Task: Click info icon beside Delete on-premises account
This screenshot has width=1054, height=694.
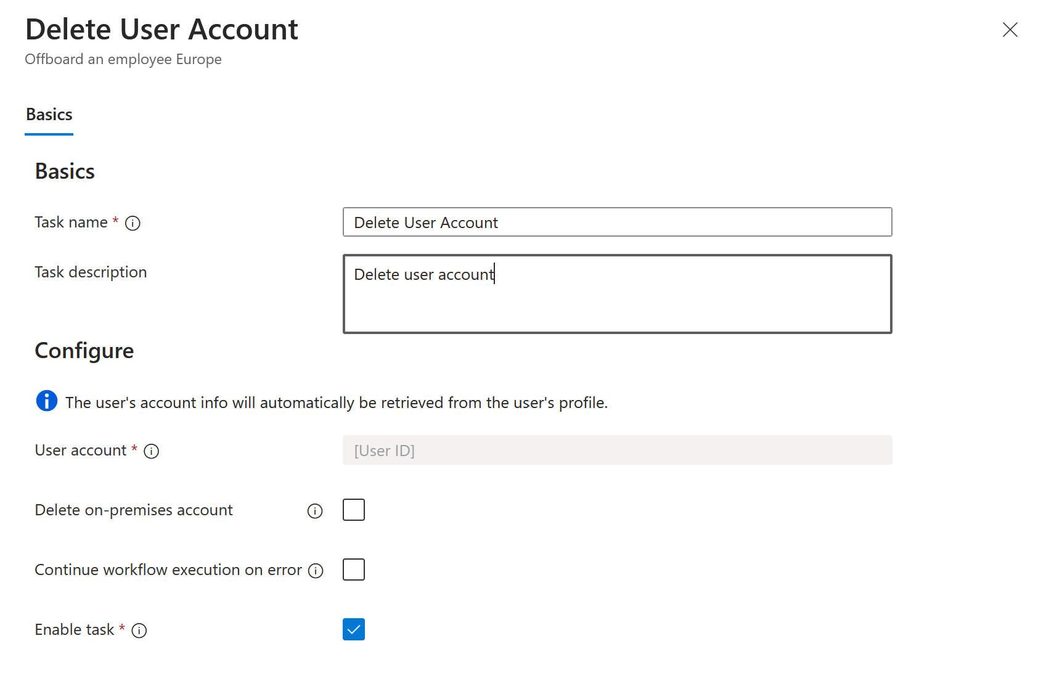Action: point(315,511)
